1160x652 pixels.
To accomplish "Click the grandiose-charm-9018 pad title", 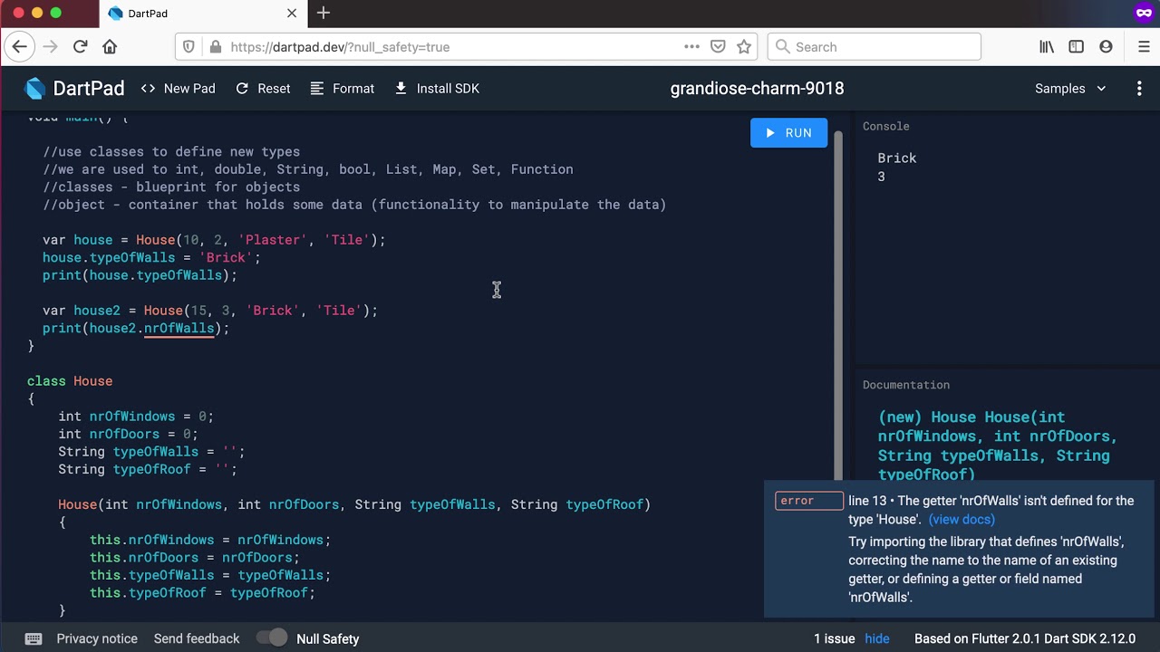I will click(x=757, y=88).
